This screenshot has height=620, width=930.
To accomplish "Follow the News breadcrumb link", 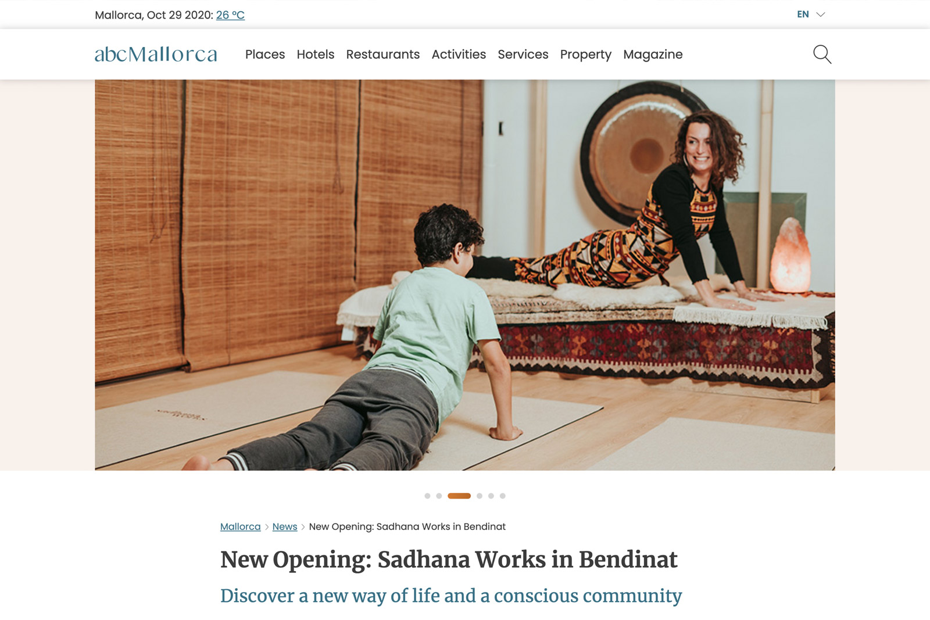I will [x=285, y=526].
